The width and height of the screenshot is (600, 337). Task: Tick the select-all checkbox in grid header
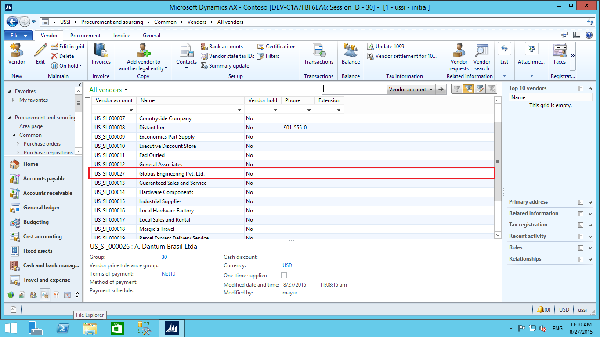[88, 100]
